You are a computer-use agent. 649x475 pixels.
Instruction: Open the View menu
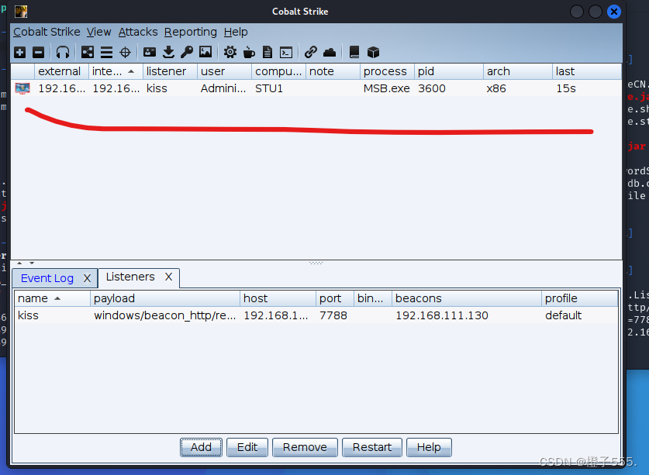click(98, 32)
